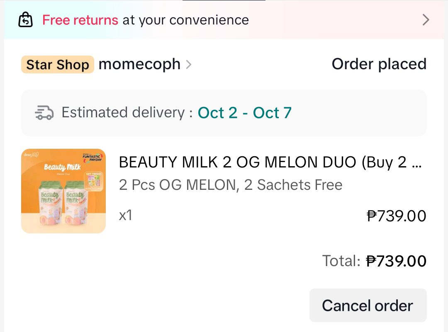The image size is (448, 332).
Task: Tap the Total amount ₱739.00
Action: point(397,261)
